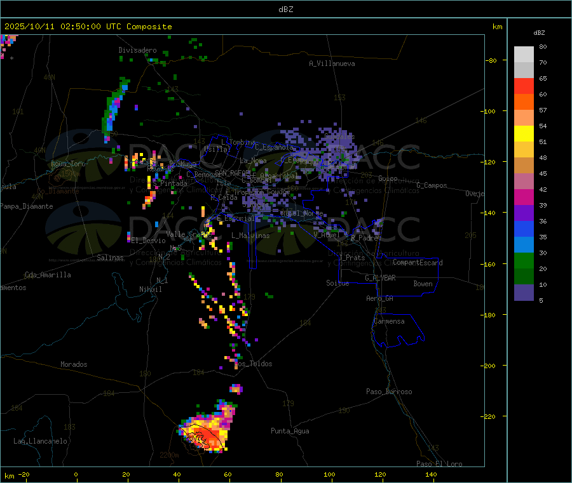Click the 'Carmensa' place label

coord(389,321)
